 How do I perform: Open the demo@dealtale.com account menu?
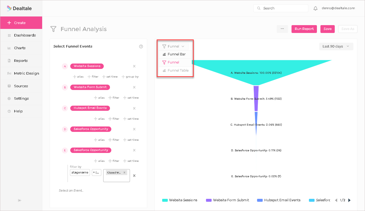(338, 8)
